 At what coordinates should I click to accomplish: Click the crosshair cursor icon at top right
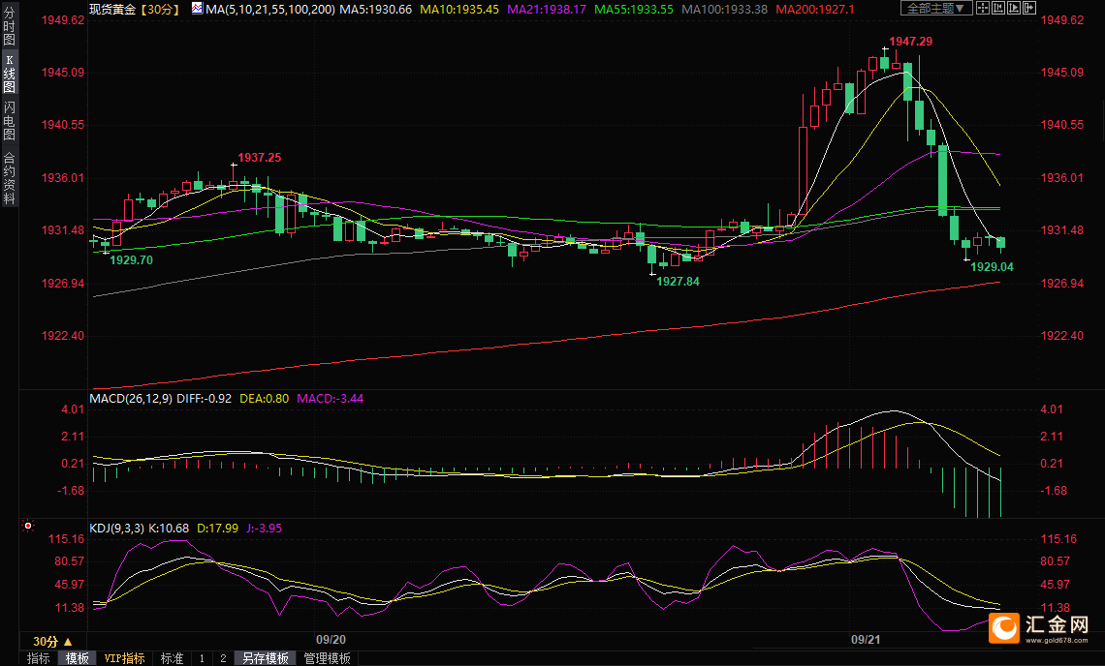click(x=982, y=8)
